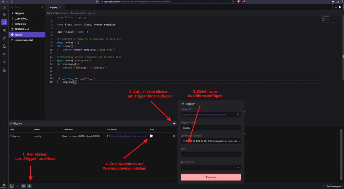Screen dimensions: 344x189
Task: Click the Command To Run input field
Action: coord(211,141)
